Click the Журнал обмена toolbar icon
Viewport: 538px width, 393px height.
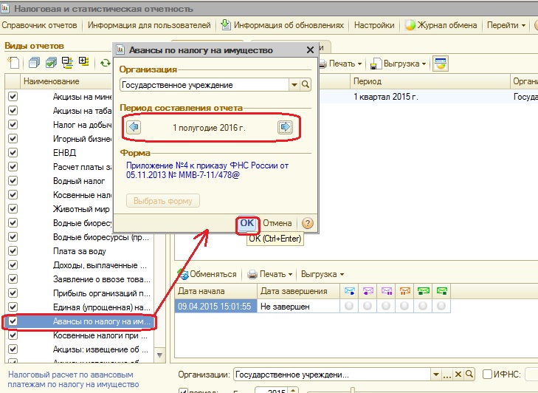coord(410,25)
